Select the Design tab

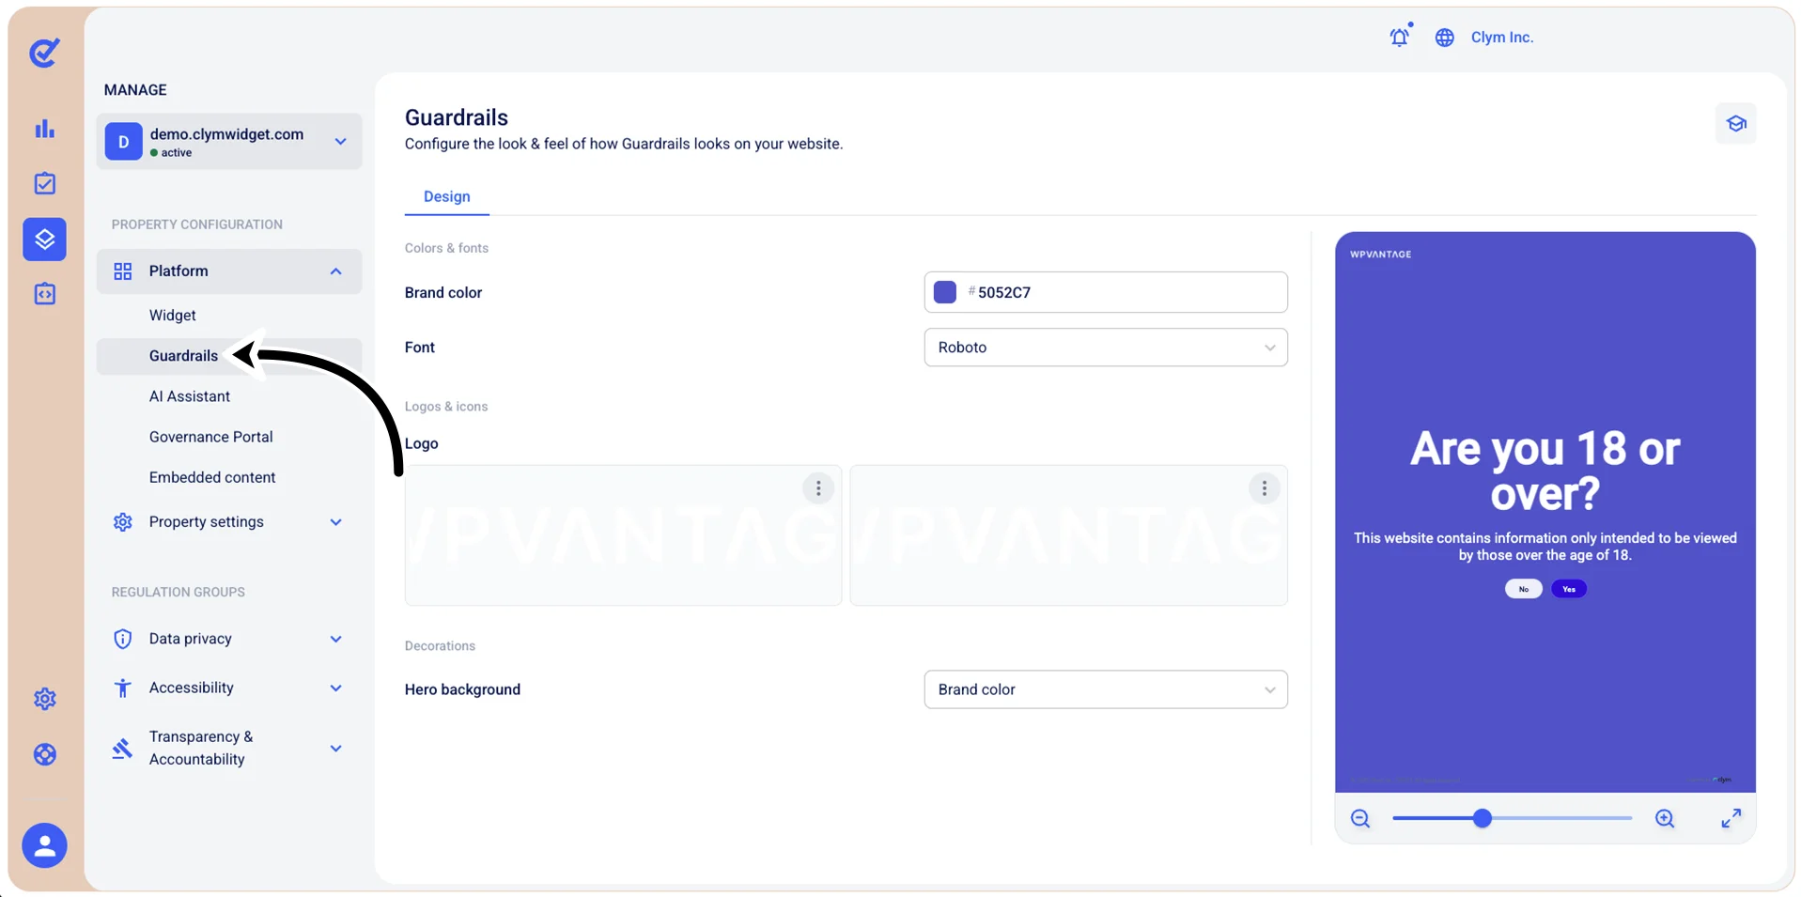(x=447, y=196)
